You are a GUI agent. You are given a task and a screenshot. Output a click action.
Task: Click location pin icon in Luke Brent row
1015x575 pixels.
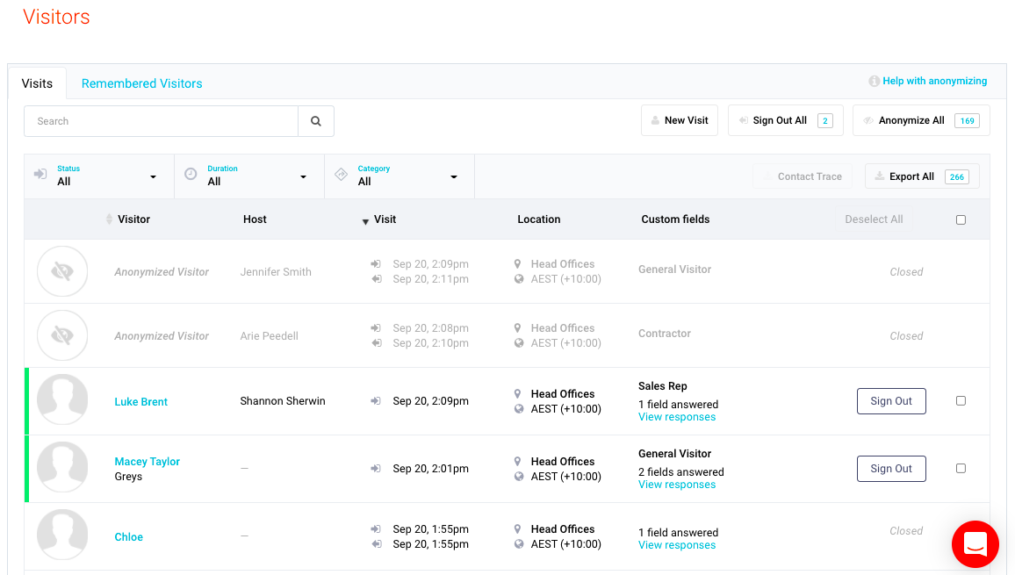[517, 393]
